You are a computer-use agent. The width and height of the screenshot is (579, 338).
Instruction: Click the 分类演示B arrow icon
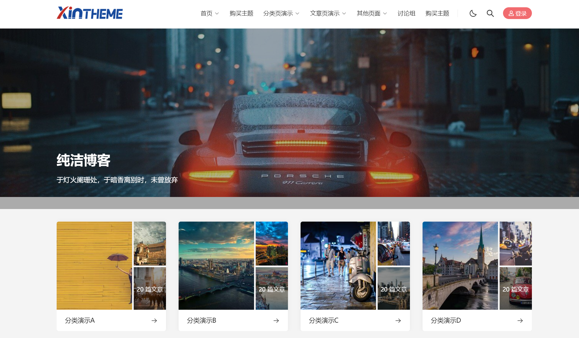(276, 321)
